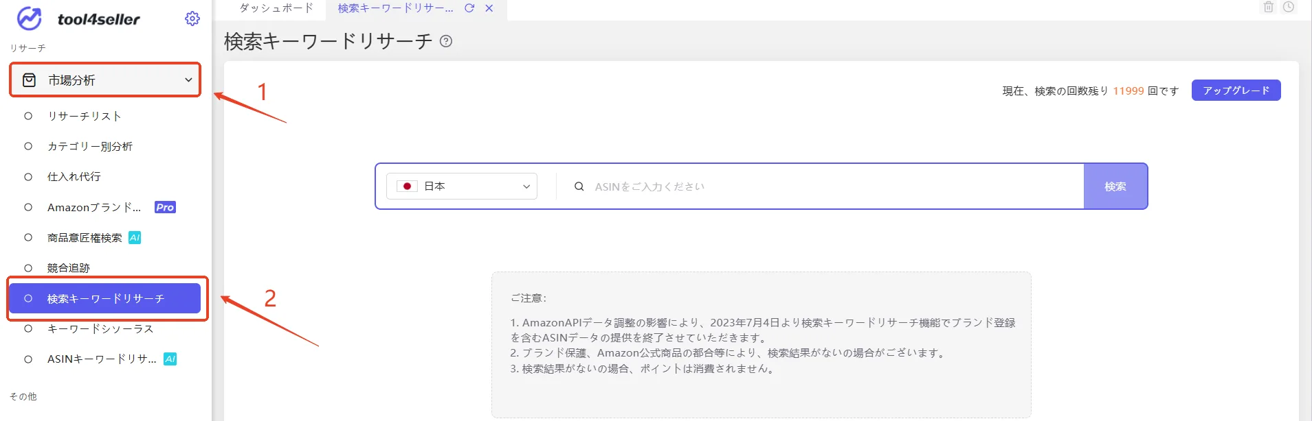Click the shopping bag icon beside 市場分析
Image resolution: width=1312 pixels, height=421 pixels.
pyautogui.click(x=29, y=80)
